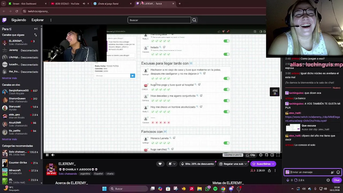This screenshot has width=343, height=193.
Task: Switch to Siguiendo tab
Action: [19, 20]
